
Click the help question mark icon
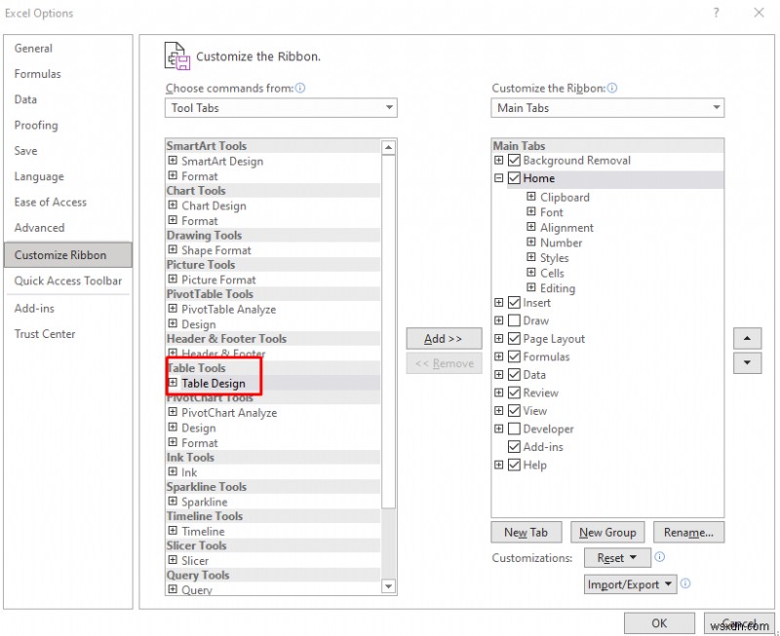(716, 13)
